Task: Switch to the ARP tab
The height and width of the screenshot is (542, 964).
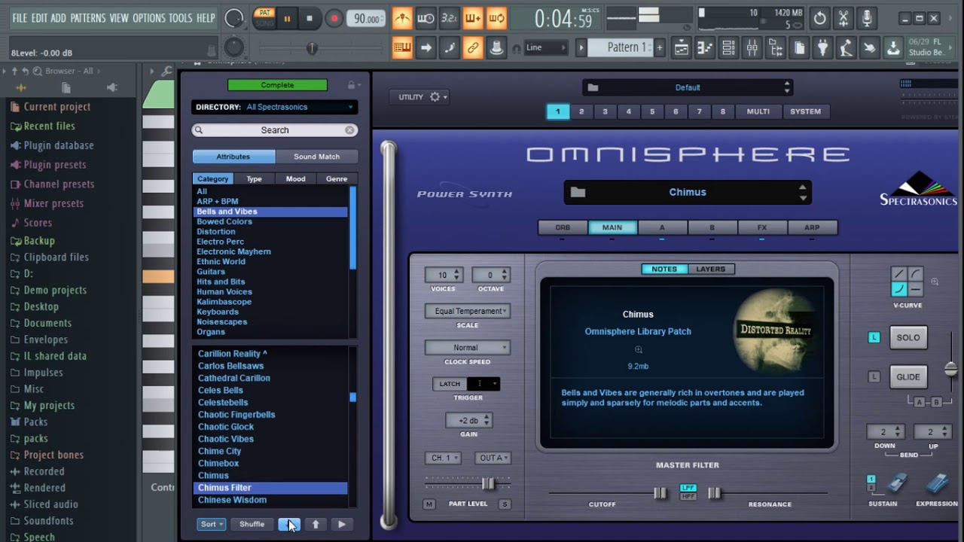Action: (x=812, y=227)
